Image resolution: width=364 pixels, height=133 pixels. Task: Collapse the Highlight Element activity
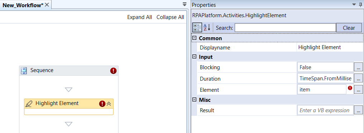click(109, 104)
